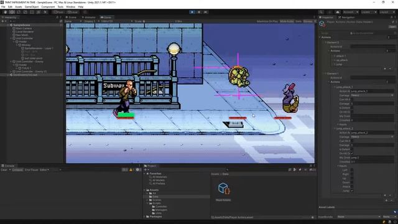Image resolution: width=398 pixels, height=224 pixels.
Task: Select the Rect transform tool
Action: tap(32, 12)
